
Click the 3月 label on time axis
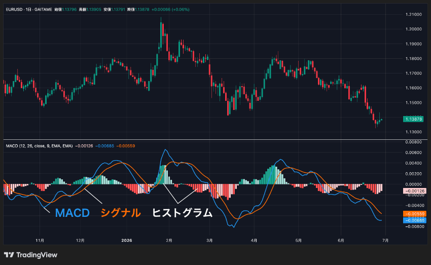point(209,240)
